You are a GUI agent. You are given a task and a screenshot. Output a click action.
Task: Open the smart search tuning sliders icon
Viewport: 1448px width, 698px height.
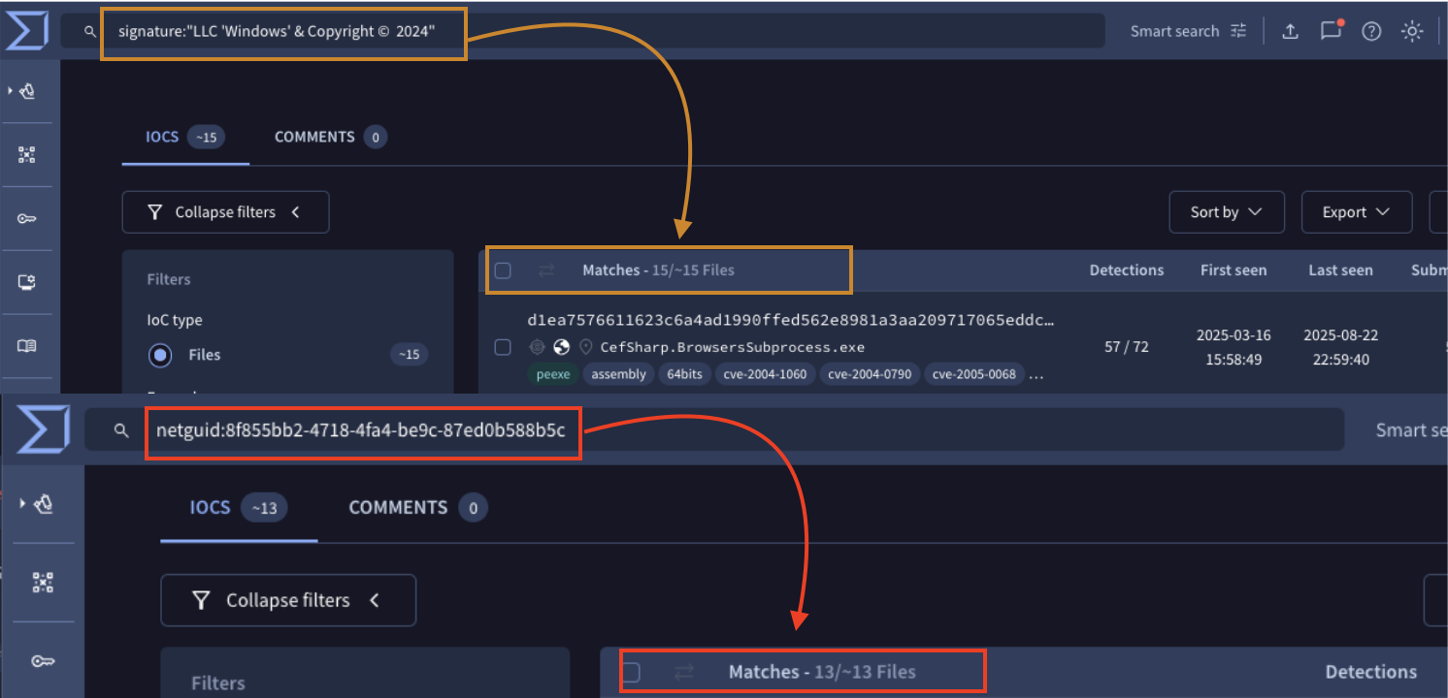coord(1237,31)
